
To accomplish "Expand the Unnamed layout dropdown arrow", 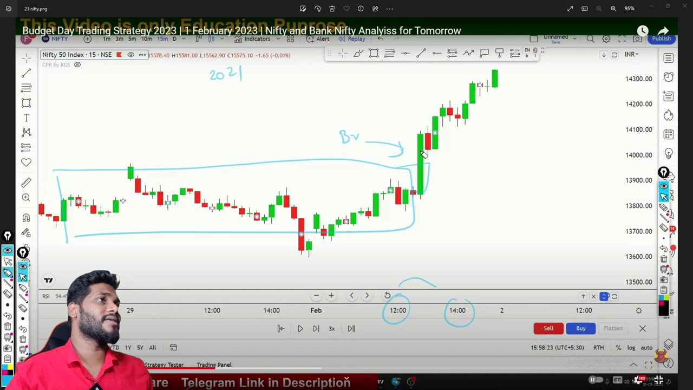I will click(574, 38).
